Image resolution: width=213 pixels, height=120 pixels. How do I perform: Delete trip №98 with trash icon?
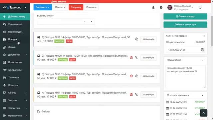pyautogui.click(x=131, y=76)
